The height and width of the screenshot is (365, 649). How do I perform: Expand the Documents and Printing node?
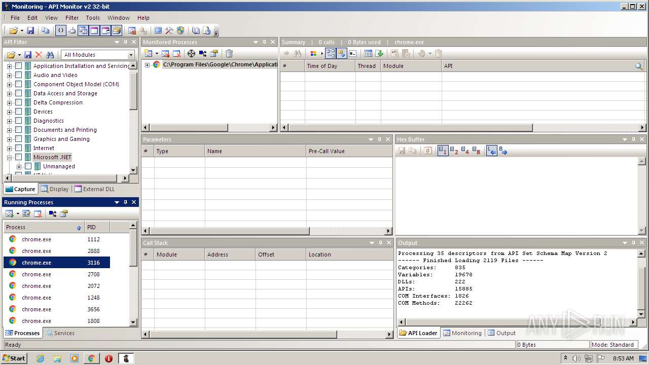(x=9, y=130)
